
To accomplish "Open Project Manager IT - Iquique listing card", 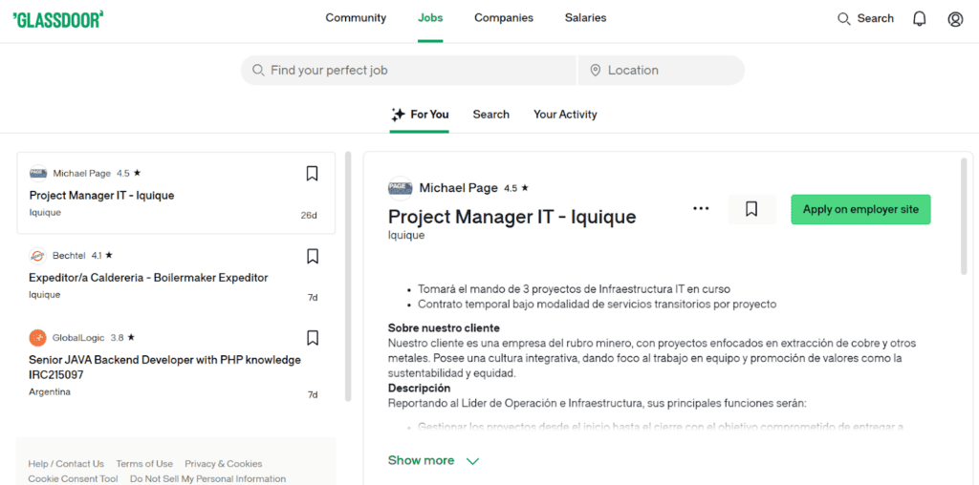I will click(176, 193).
